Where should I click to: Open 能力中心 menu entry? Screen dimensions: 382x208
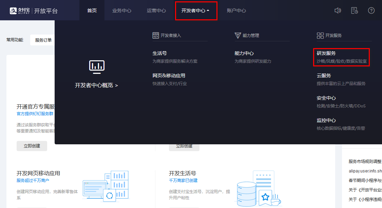[x=244, y=53]
